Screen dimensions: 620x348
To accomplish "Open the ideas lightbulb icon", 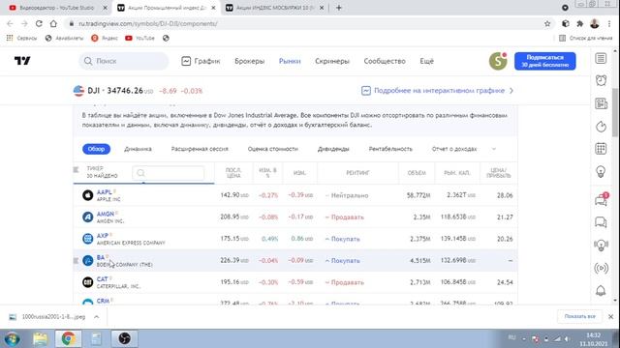I will 601,172.
